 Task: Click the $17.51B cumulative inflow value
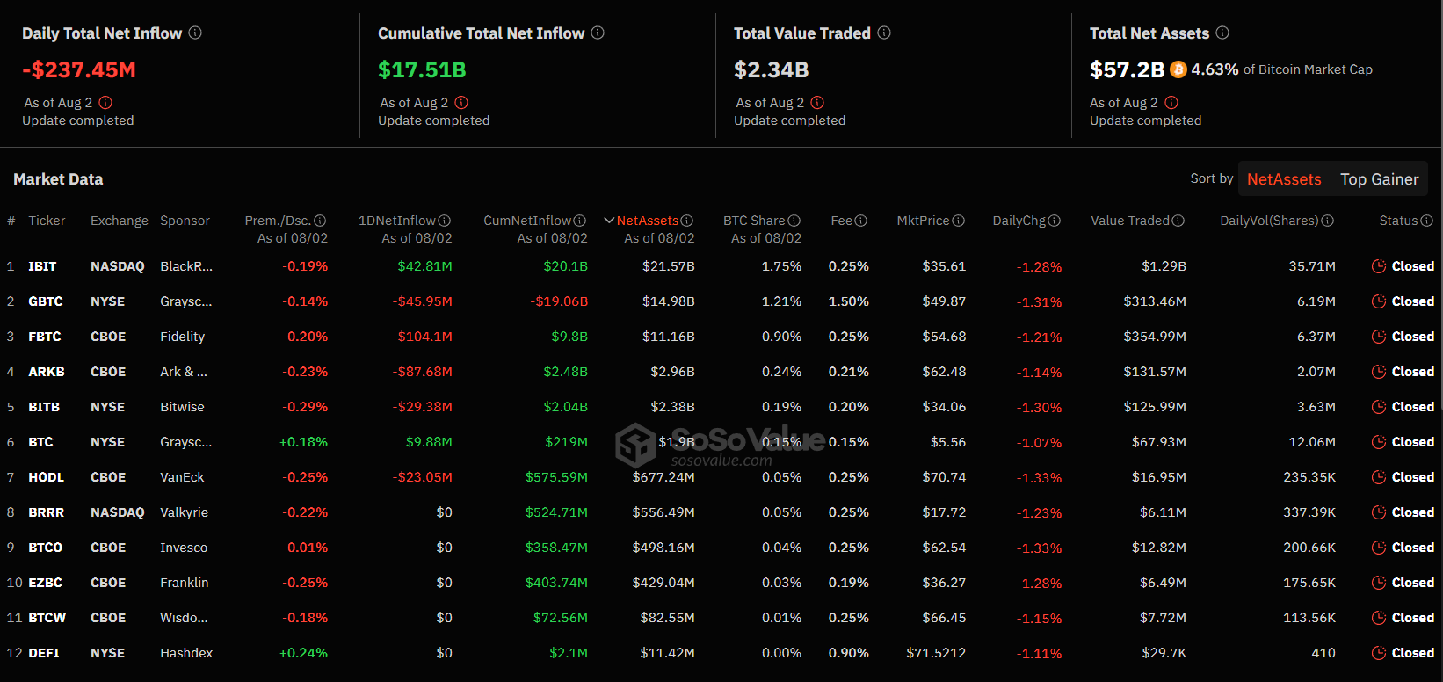[422, 69]
